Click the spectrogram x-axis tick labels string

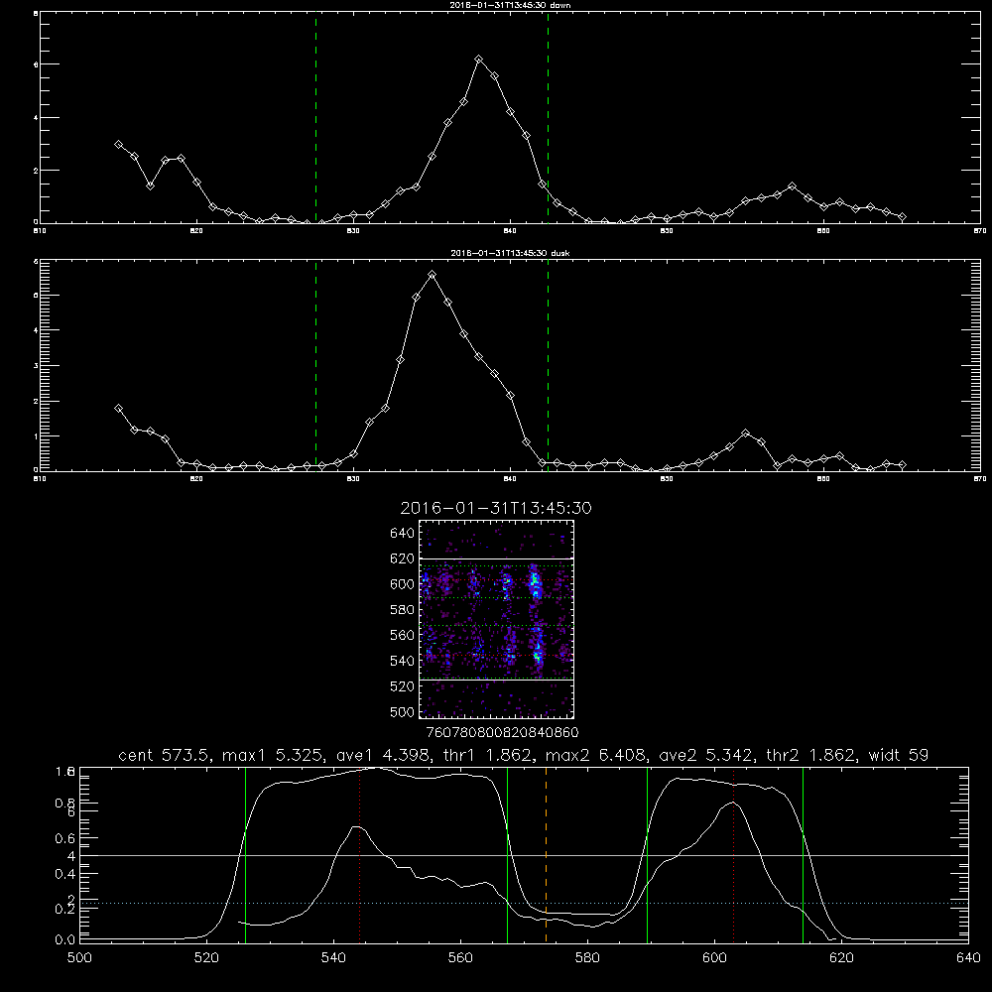(503, 732)
